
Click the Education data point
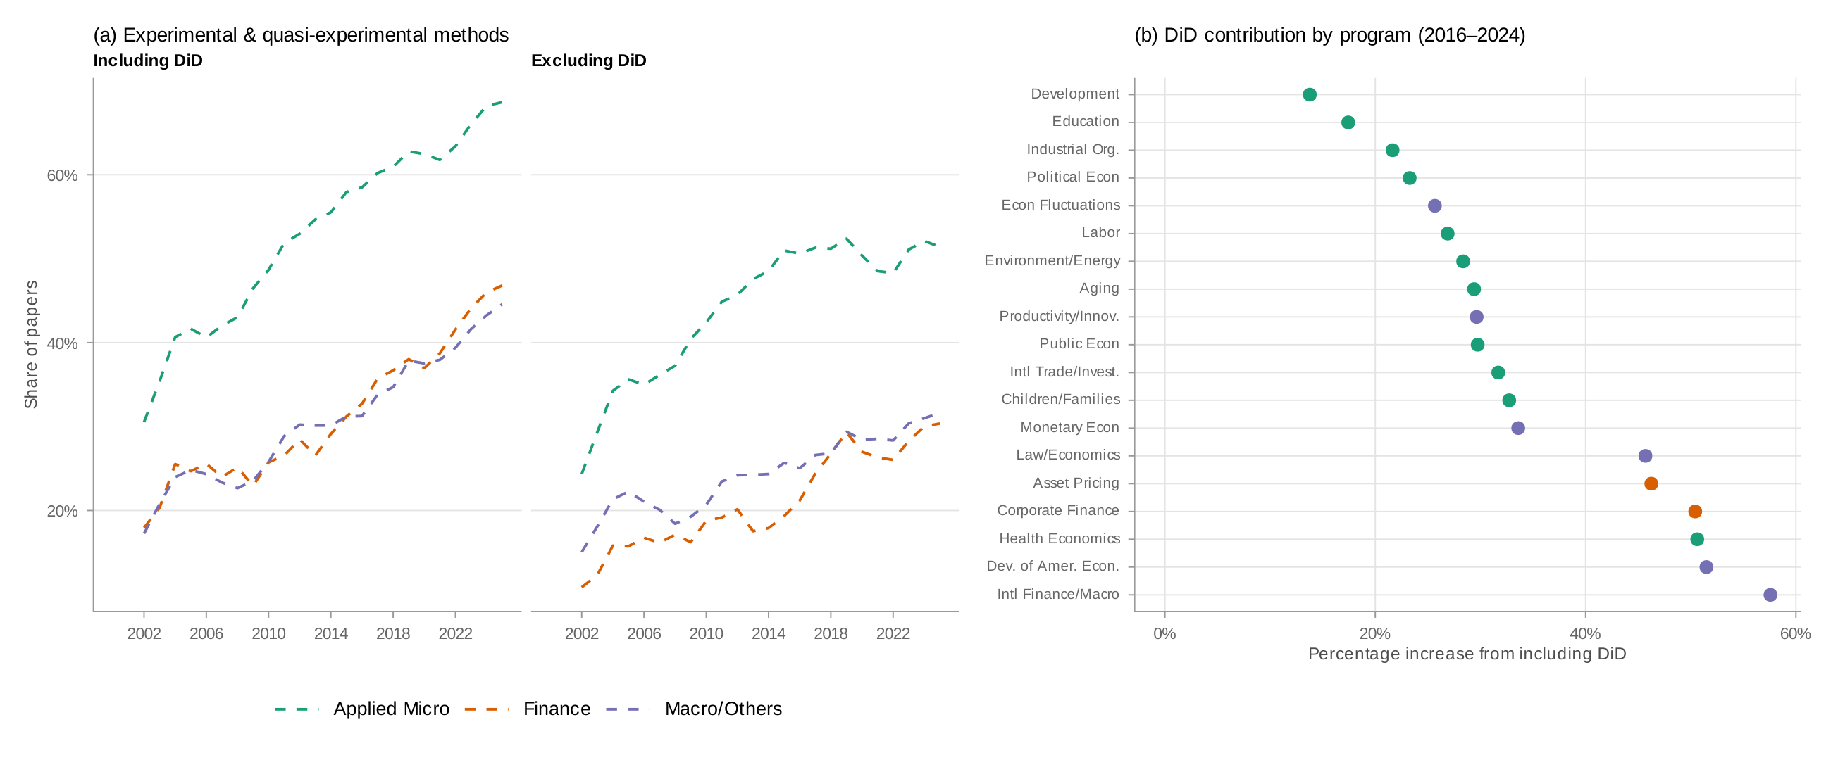tap(1348, 122)
